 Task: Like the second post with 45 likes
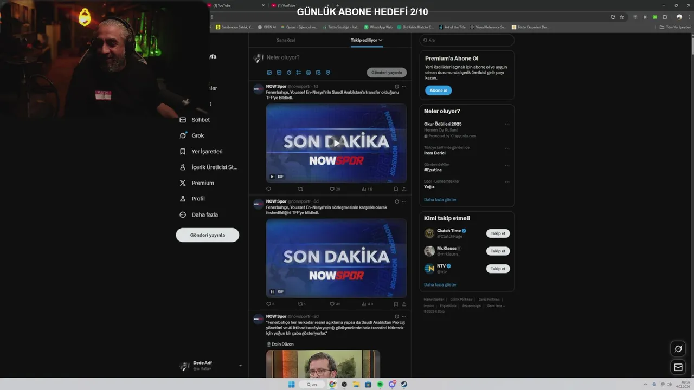click(335, 304)
